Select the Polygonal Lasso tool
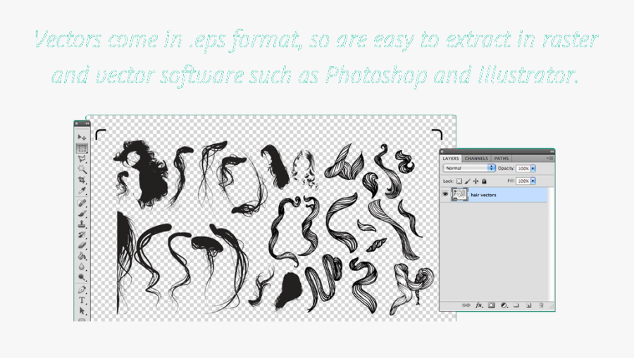Image resolution: width=634 pixels, height=358 pixels. [82, 159]
